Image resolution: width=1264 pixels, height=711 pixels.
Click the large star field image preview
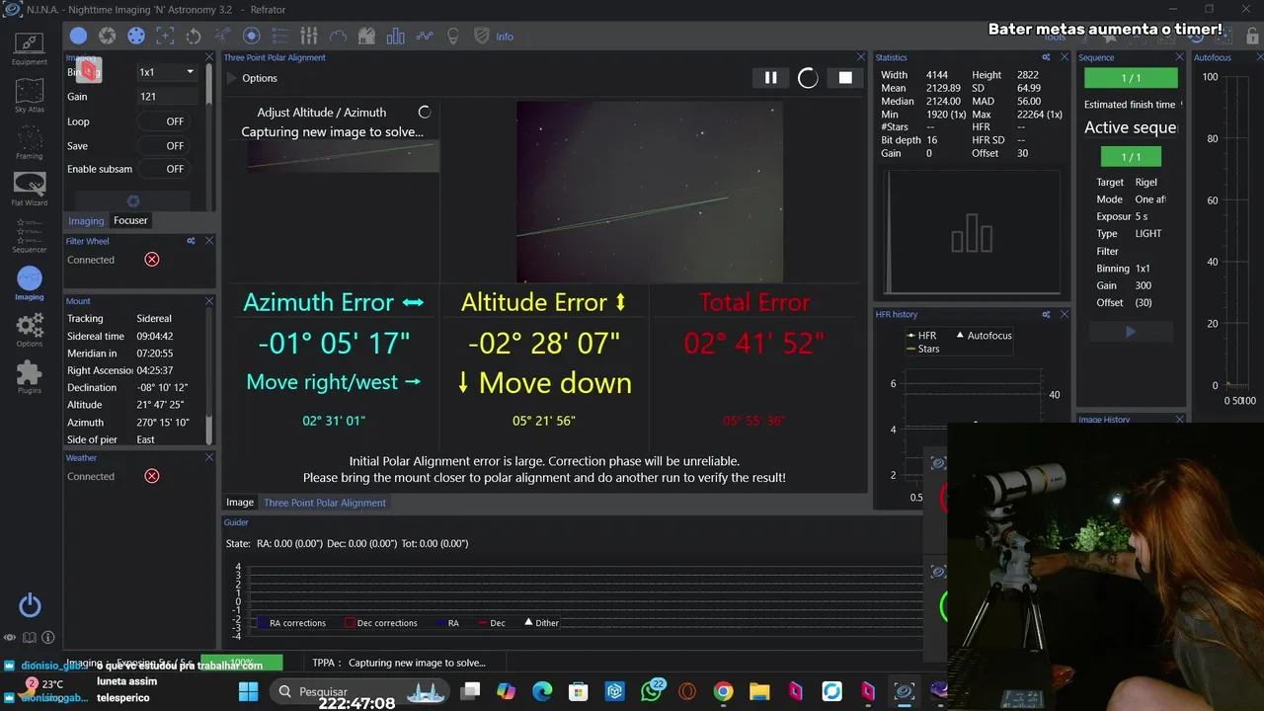(650, 192)
